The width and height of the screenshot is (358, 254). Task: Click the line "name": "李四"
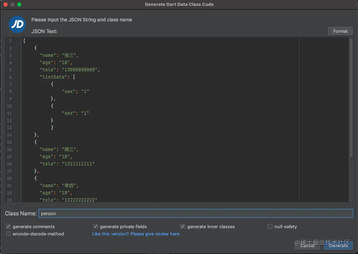point(59,185)
